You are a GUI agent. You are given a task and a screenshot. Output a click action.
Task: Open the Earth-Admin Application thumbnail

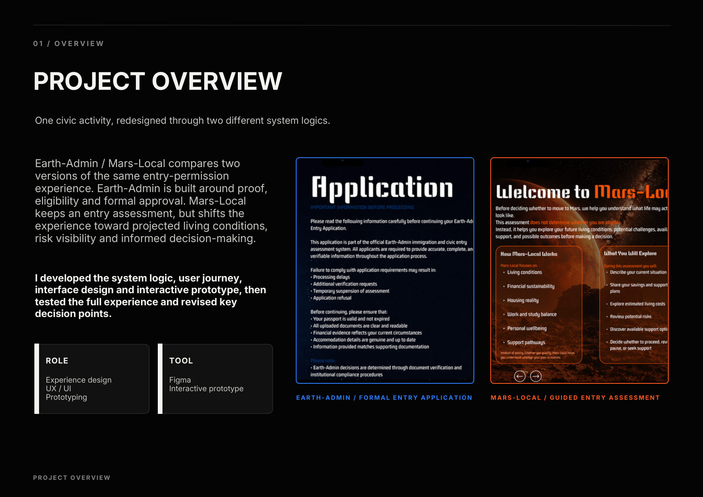click(385, 271)
